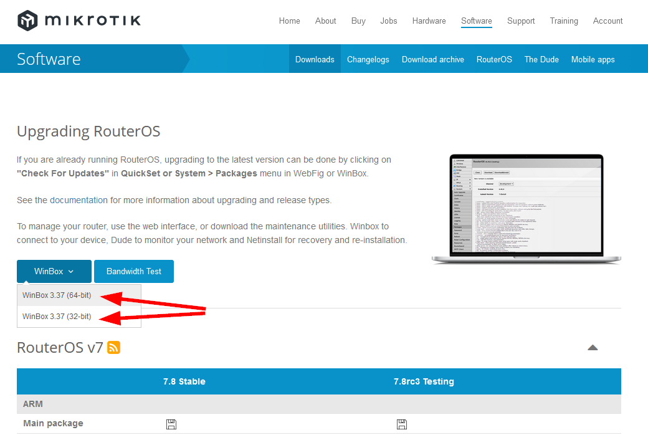Viewport: 648px width, 435px height.
Task: Open The Dude tab
Action: coord(541,59)
